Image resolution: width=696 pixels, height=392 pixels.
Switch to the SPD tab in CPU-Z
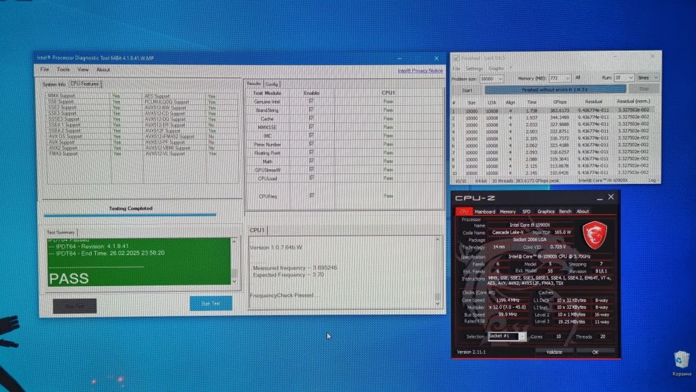pos(526,211)
